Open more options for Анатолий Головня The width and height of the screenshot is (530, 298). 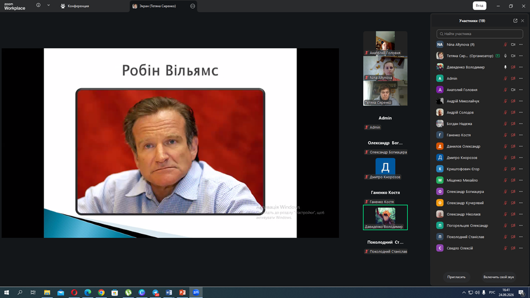tap(521, 90)
